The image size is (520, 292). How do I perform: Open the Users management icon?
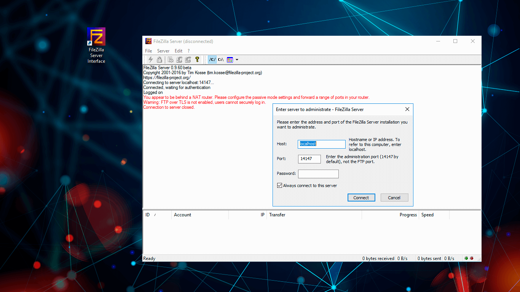click(x=179, y=60)
